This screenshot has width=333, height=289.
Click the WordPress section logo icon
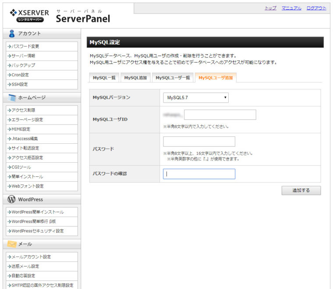11,199
